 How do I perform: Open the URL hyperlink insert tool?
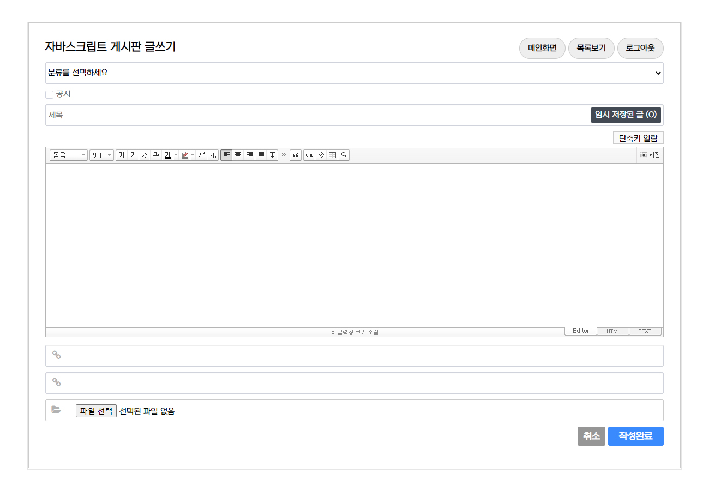pos(309,155)
